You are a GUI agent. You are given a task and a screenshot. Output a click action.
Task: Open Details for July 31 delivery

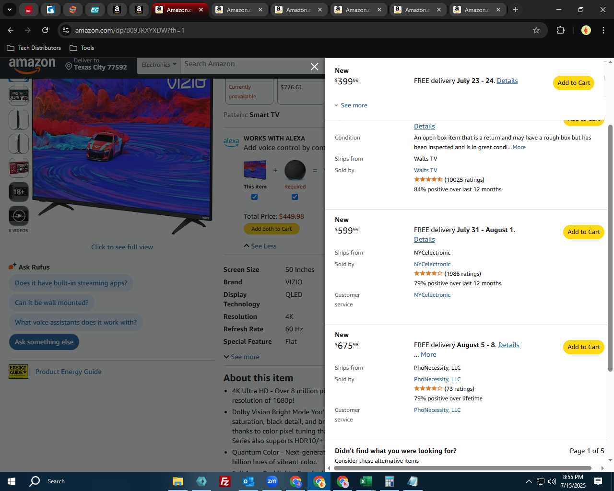coord(425,239)
